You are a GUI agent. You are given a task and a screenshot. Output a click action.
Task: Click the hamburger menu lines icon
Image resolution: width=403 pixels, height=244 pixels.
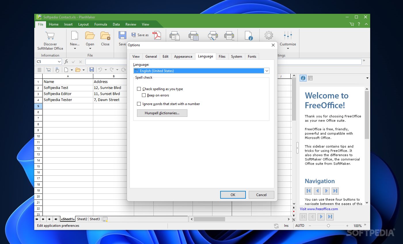tap(39, 70)
